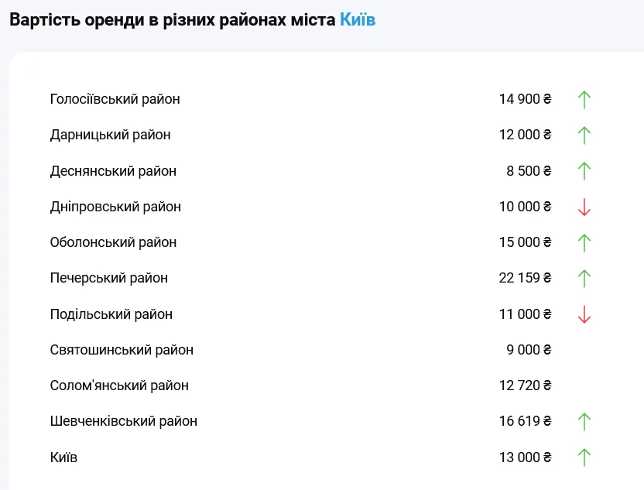Click the green up arrow for Оболонський район

[584, 242]
